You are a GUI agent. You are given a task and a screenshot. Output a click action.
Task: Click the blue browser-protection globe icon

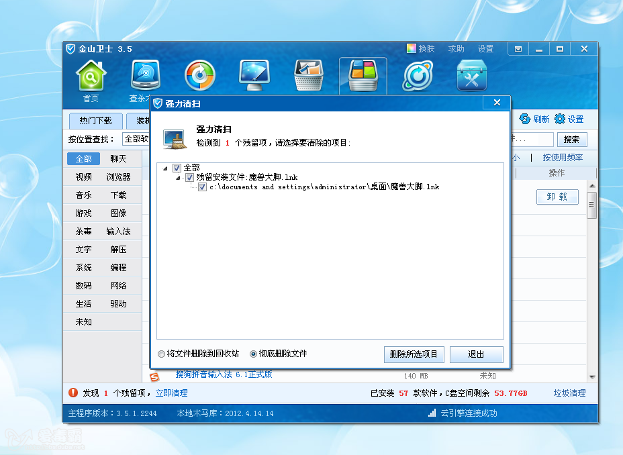tap(418, 75)
